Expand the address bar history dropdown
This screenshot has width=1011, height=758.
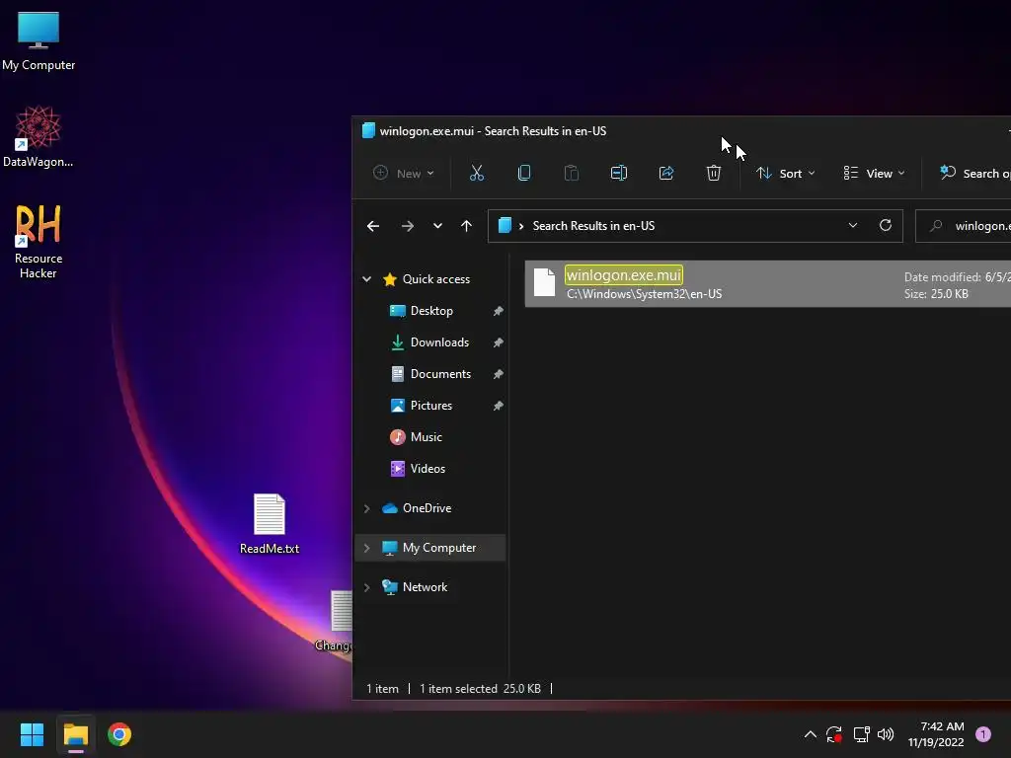point(853,226)
